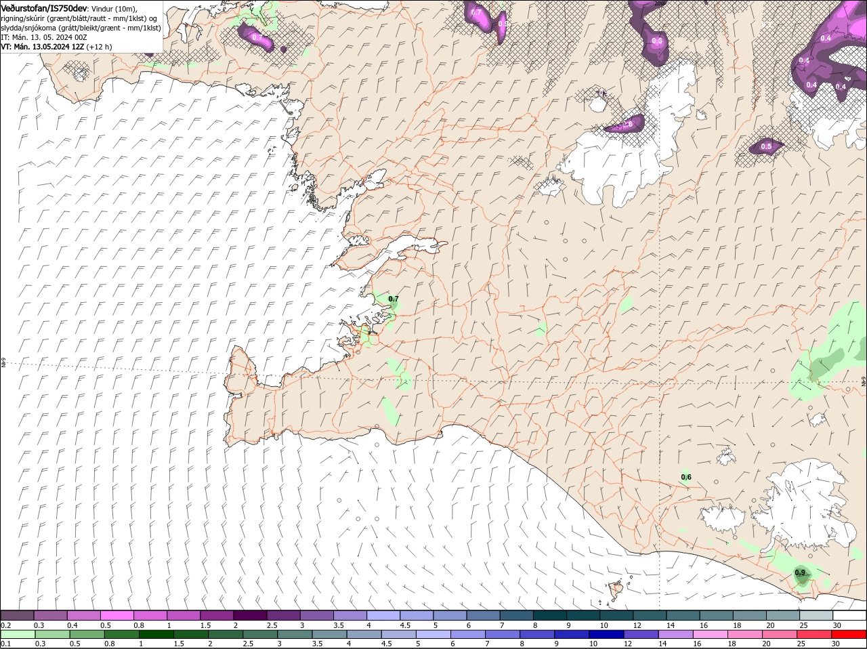Click the Veðurstofan/IS750dev title text
Screen dimensions: 867x649
point(44,7)
